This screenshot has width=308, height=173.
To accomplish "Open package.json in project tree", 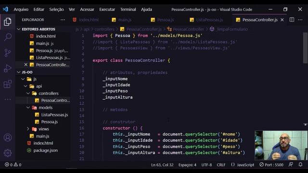I will click(43, 150).
